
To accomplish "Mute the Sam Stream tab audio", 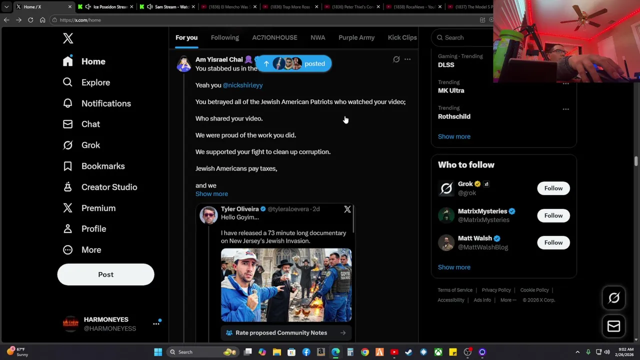I will tap(149, 7).
